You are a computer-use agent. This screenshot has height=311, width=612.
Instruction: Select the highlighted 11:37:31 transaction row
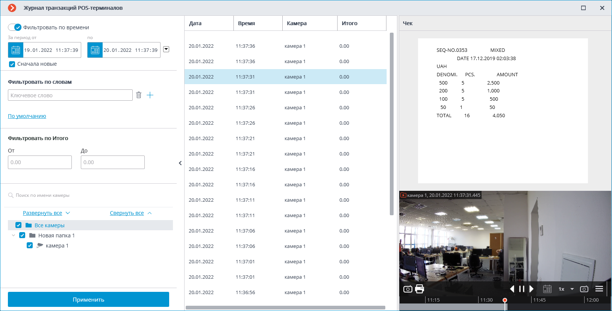coord(285,77)
